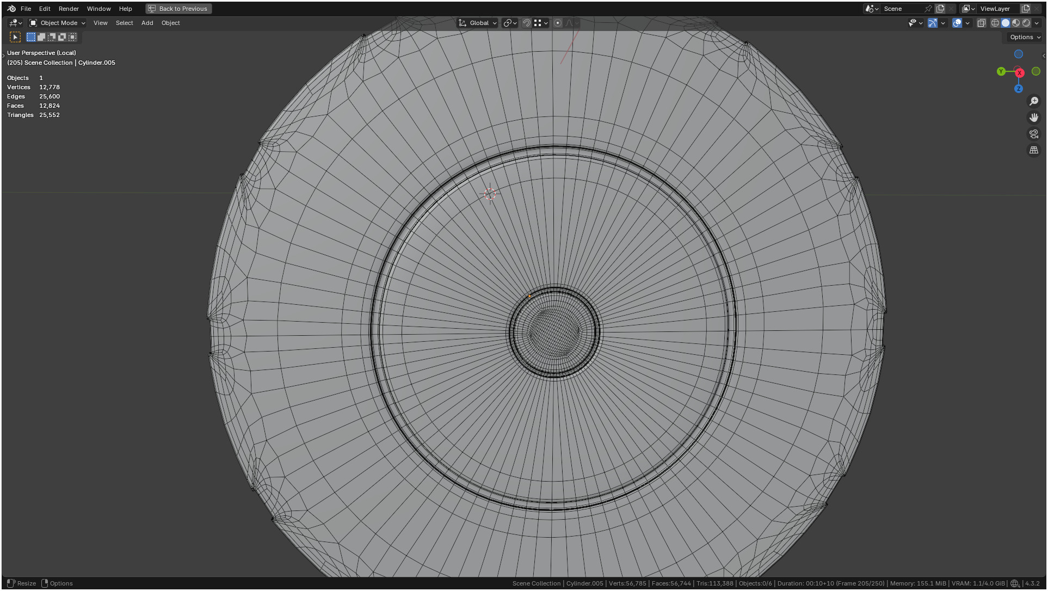Open the Add menu in viewport header
Image resolution: width=1048 pixels, height=591 pixels.
pyautogui.click(x=147, y=23)
